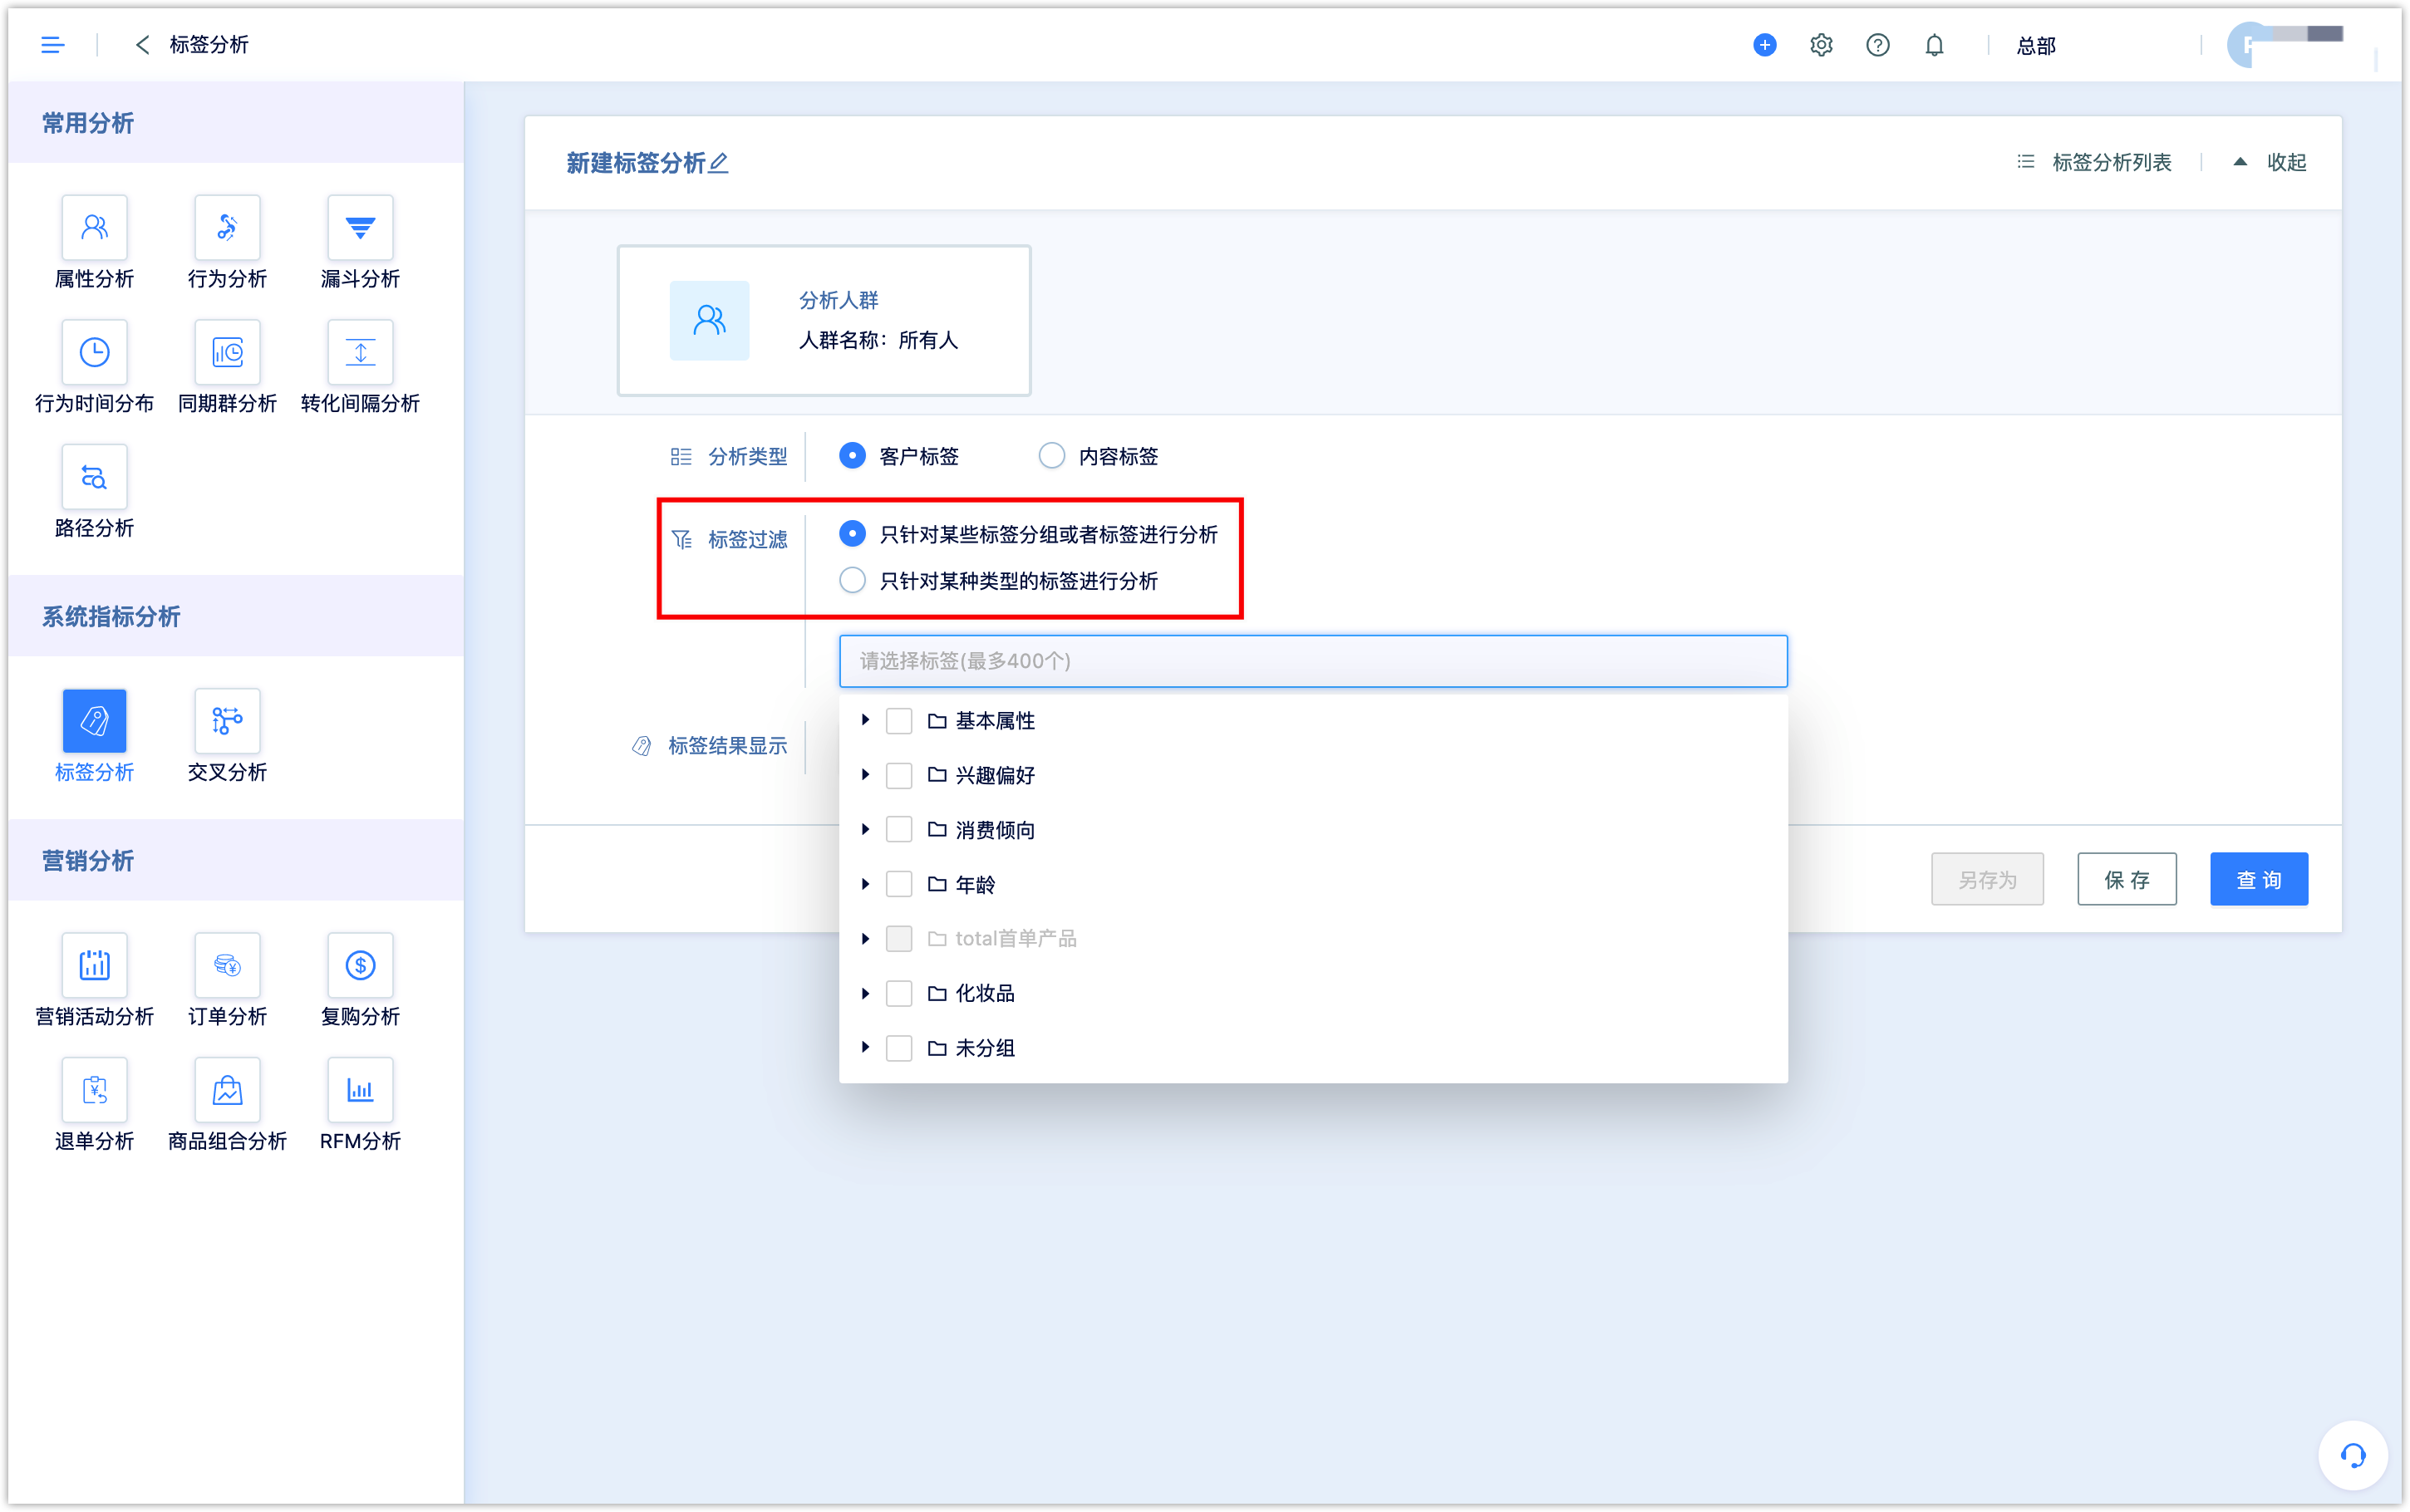Click the 营销分析 section header
2410x1512 pixels.
pos(88,861)
